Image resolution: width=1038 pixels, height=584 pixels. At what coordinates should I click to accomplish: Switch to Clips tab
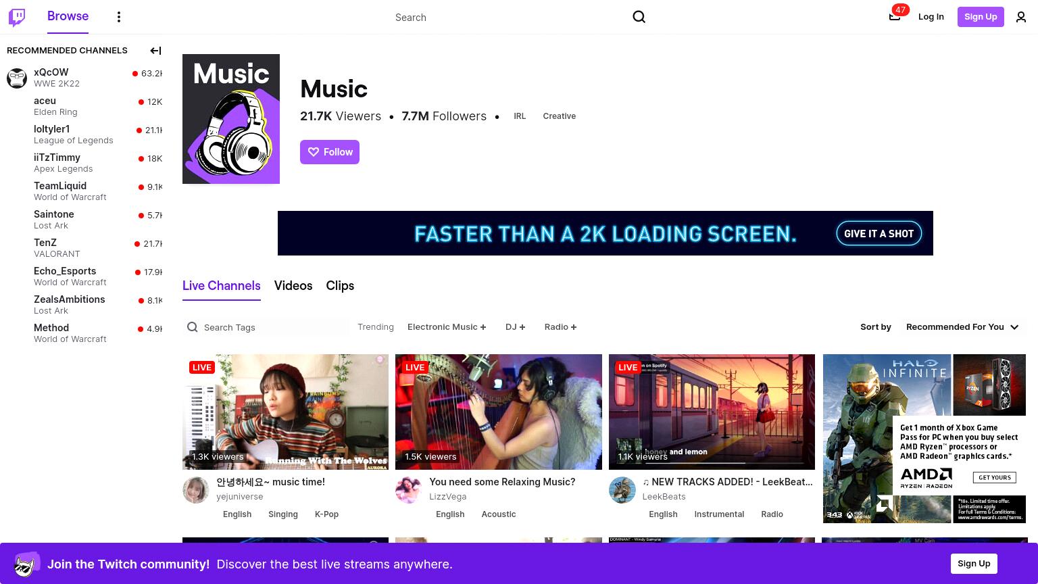[x=340, y=286]
